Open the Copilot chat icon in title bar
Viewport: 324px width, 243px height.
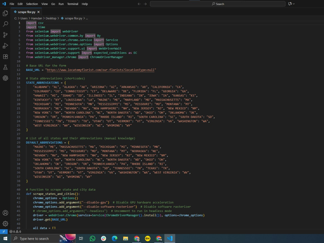pyautogui.click(x=290, y=4)
